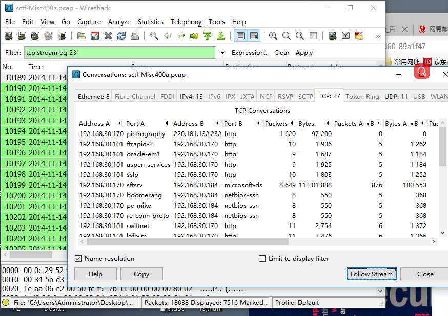Click Expression... next to filter

(x=250, y=53)
